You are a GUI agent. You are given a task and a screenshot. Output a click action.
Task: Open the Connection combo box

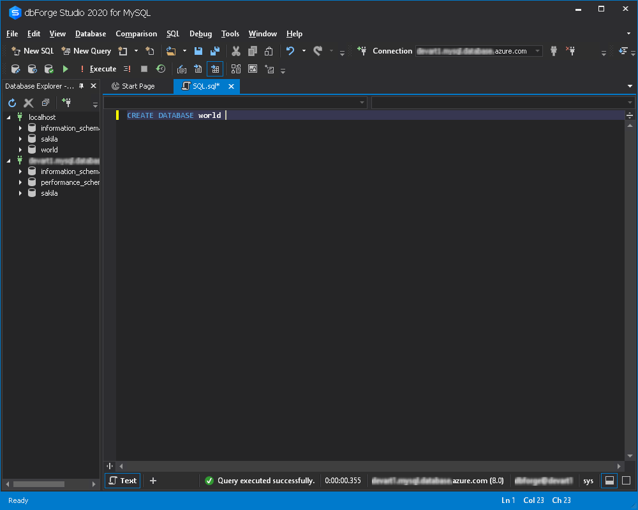pos(479,51)
